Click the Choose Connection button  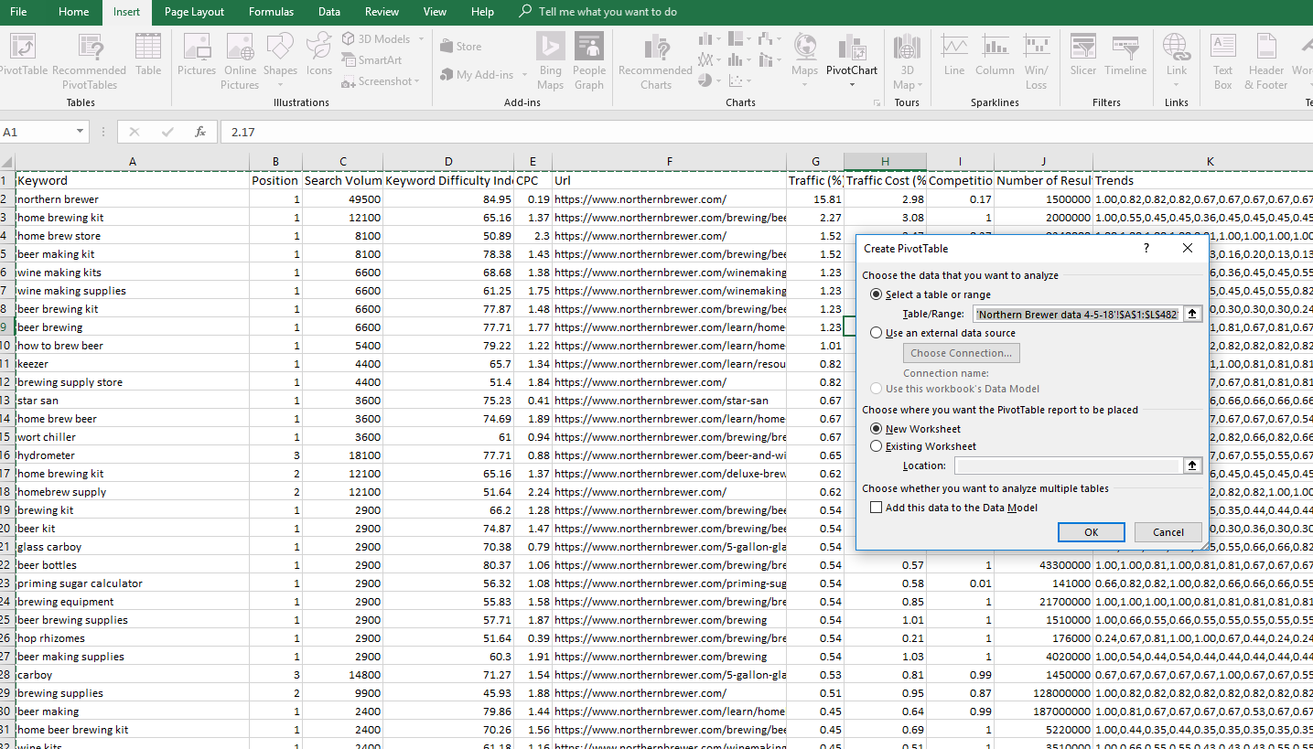961,352
